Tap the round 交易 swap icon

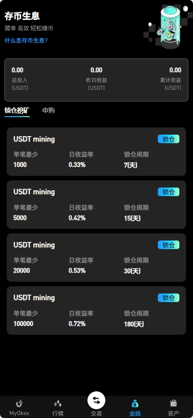coord(96,400)
